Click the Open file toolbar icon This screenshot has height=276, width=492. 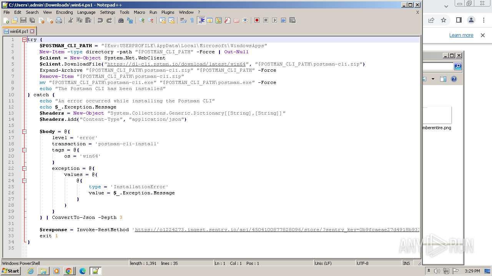15,20
